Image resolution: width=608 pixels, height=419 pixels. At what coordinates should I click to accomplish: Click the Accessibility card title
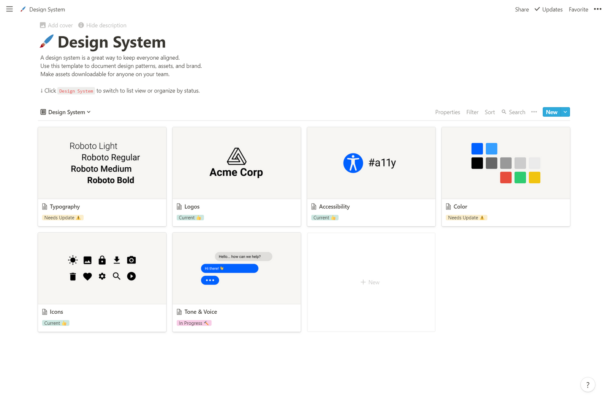[334, 206]
